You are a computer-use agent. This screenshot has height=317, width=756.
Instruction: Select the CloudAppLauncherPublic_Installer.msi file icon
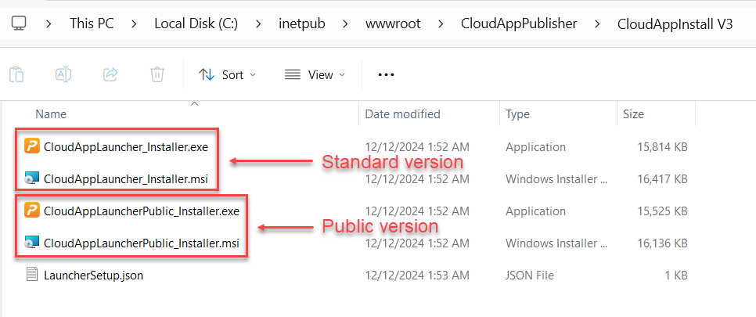(x=32, y=243)
